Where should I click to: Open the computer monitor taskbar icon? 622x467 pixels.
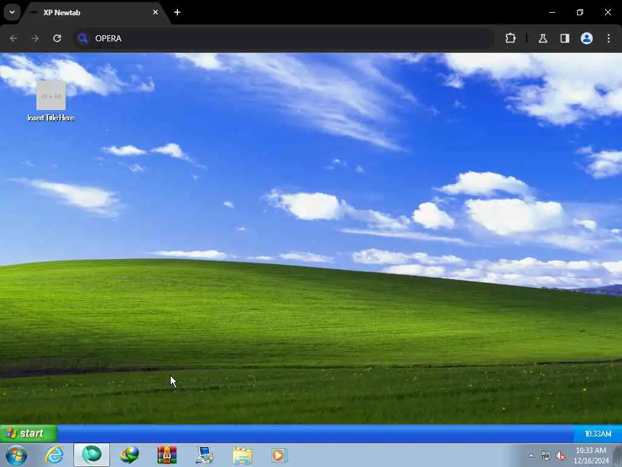205,455
